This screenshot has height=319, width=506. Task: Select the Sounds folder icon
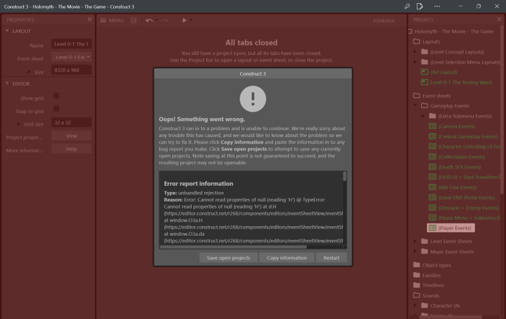click(x=417, y=296)
